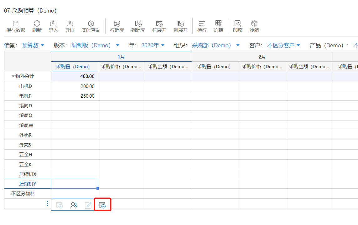Change the year via 2020年 dropdown
This screenshot has height=225, width=358.
[153, 45]
